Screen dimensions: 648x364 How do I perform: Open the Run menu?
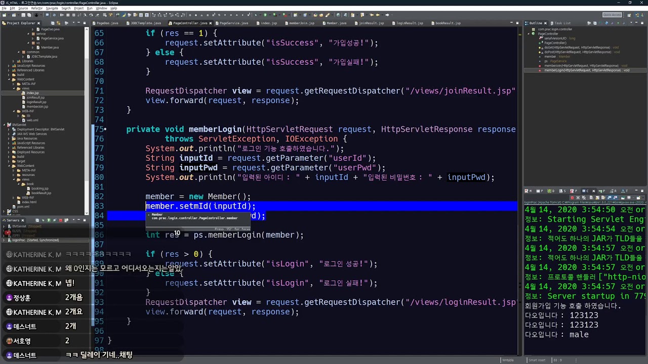click(x=90, y=8)
